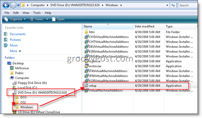Click the Back navigation arrow

click(x=6, y=5)
